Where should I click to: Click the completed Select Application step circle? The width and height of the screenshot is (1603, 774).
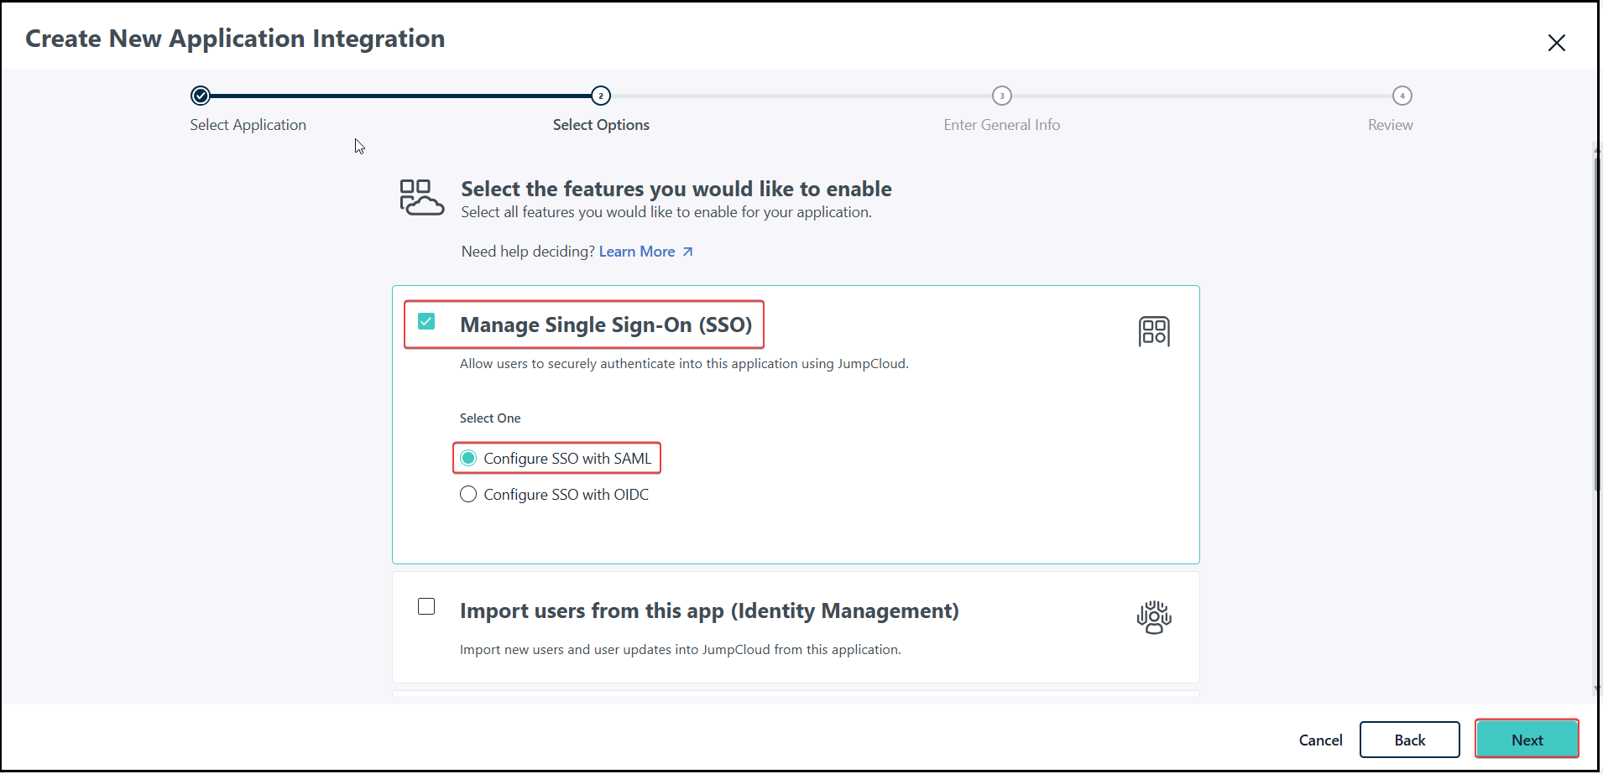[x=201, y=96]
